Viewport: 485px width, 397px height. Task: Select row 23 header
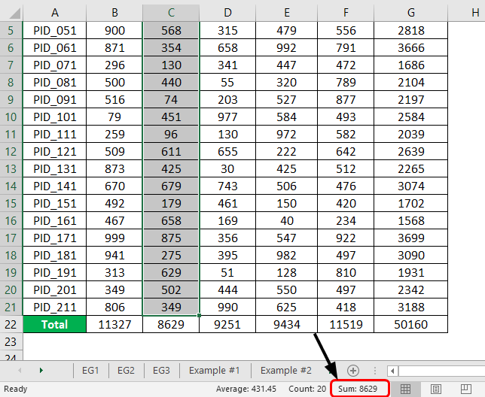(11, 342)
